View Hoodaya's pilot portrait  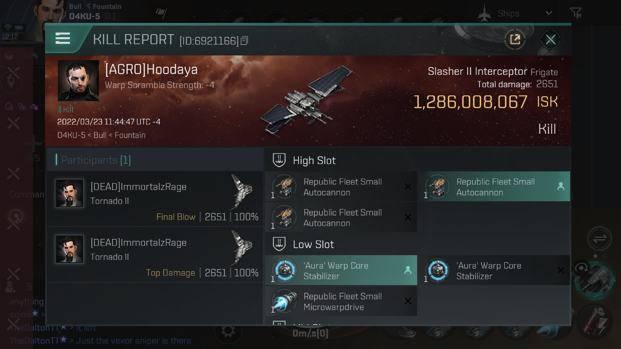click(78, 81)
